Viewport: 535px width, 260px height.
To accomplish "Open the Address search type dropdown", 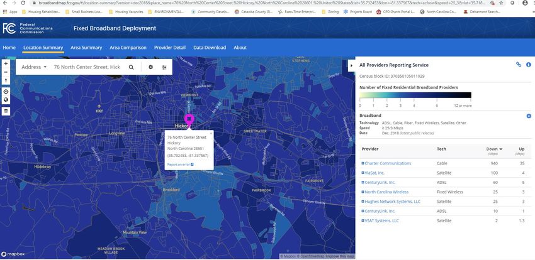I will [34, 67].
